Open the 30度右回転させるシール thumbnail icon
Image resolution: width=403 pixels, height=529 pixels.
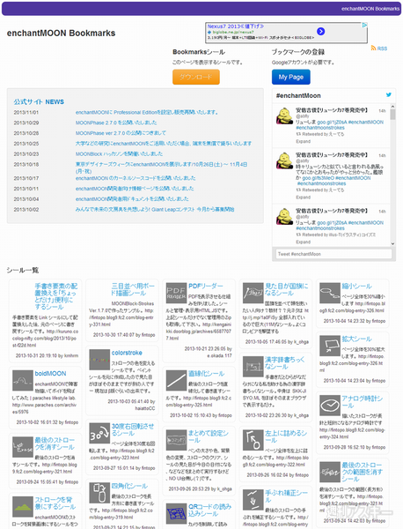pos(99,433)
